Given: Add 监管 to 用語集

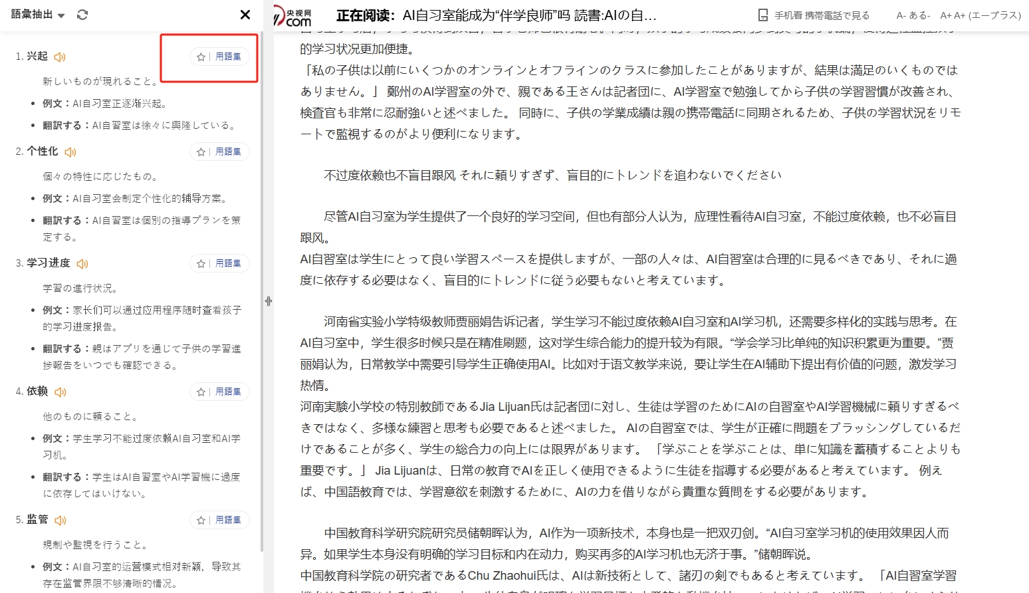Looking at the screenshot, I should pos(228,521).
